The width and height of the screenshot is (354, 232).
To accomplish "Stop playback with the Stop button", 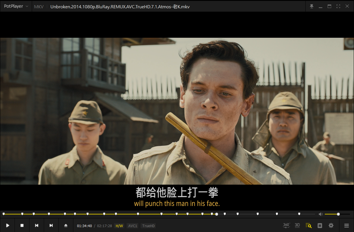I will click(x=22, y=225).
